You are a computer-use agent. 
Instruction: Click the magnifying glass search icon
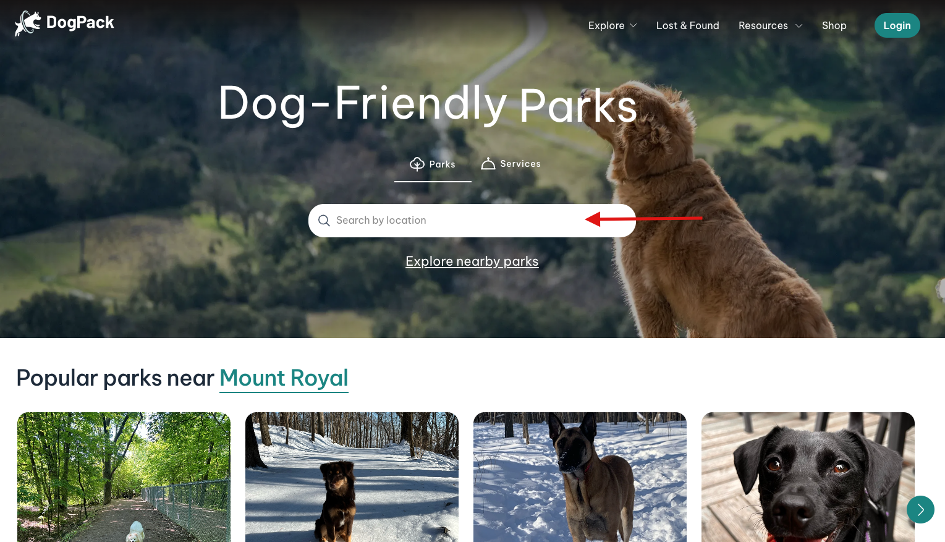pos(324,221)
